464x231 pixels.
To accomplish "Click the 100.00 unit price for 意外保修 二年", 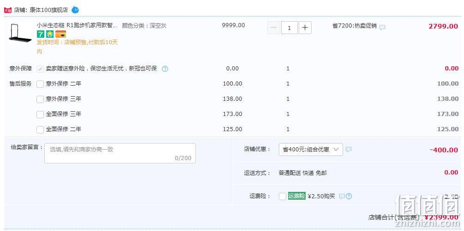I will tap(232, 84).
